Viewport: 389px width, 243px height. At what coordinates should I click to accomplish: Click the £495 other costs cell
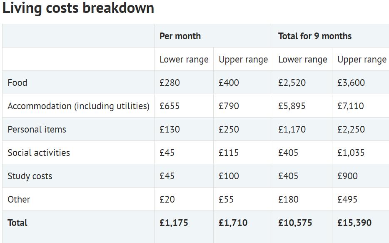pos(347,199)
